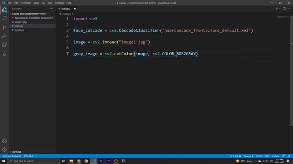
Task: Run Python file with play button
Action: [x=277, y=9]
